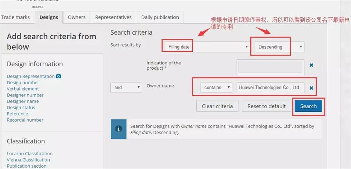The height and width of the screenshot is (169, 351).
Task: Remove the Owner name criterion
Action: pos(311,88)
